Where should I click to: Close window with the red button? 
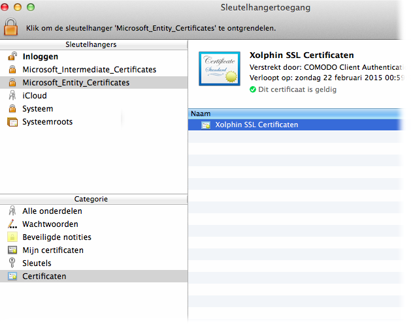5,7
